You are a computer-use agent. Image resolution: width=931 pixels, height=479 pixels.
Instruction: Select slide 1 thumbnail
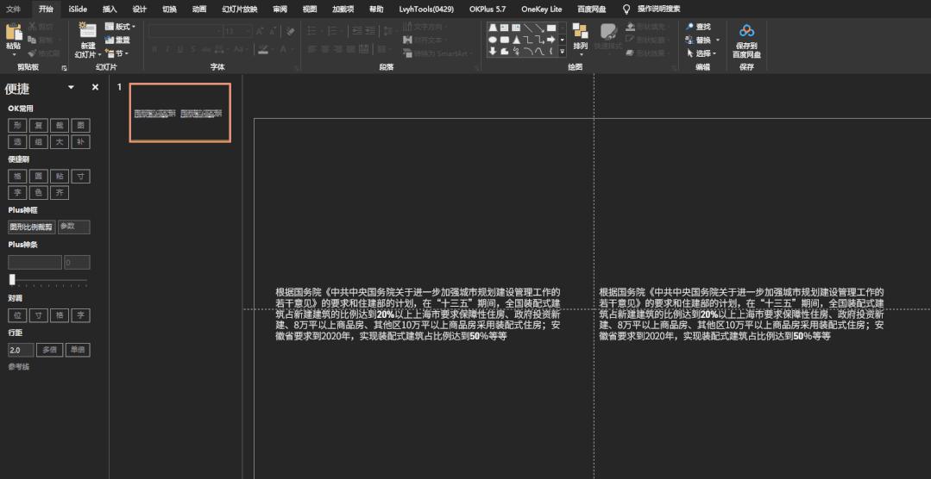click(180, 113)
